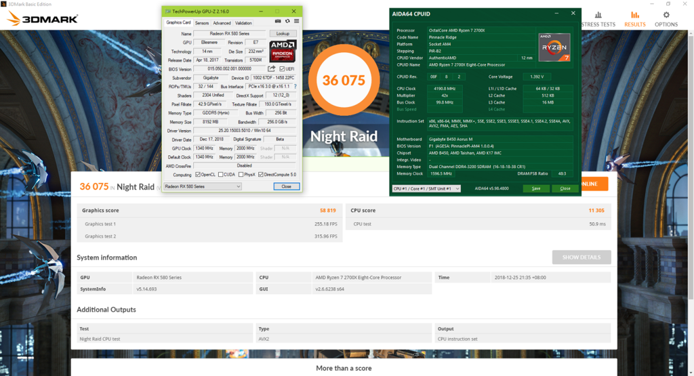Click the Graphics score value 58 819
The image size is (694, 376).
(x=328, y=211)
